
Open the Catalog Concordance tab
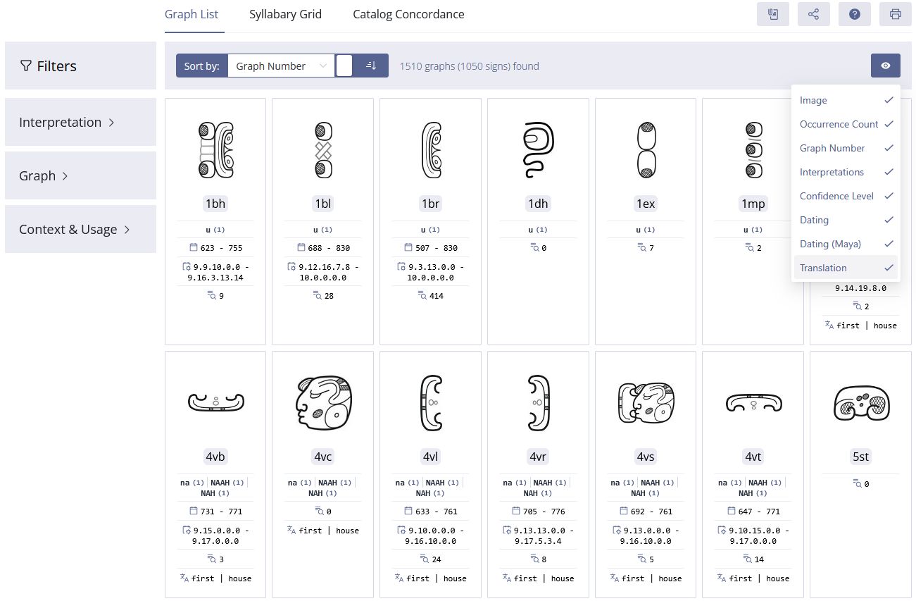click(x=408, y=14)
